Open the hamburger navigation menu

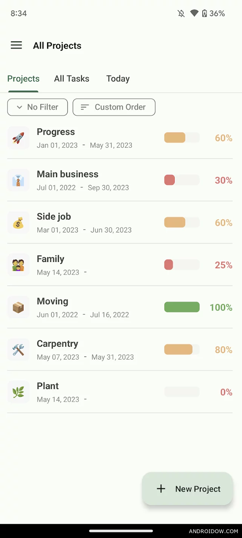point(16,46)
